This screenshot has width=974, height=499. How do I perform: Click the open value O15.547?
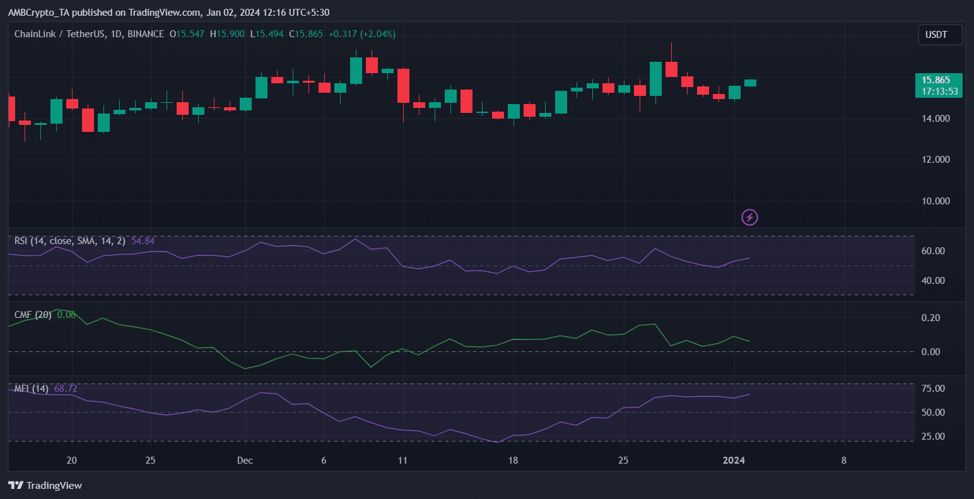click(x=187, y=34)
